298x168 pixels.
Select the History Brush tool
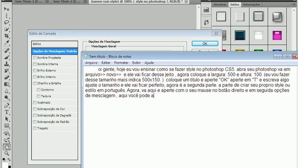(7, 70)
